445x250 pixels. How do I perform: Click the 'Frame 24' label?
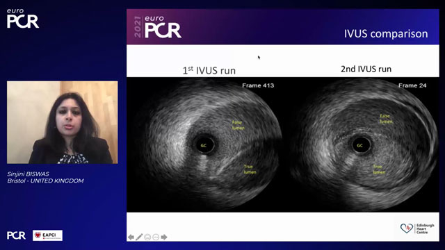point(412,85)
